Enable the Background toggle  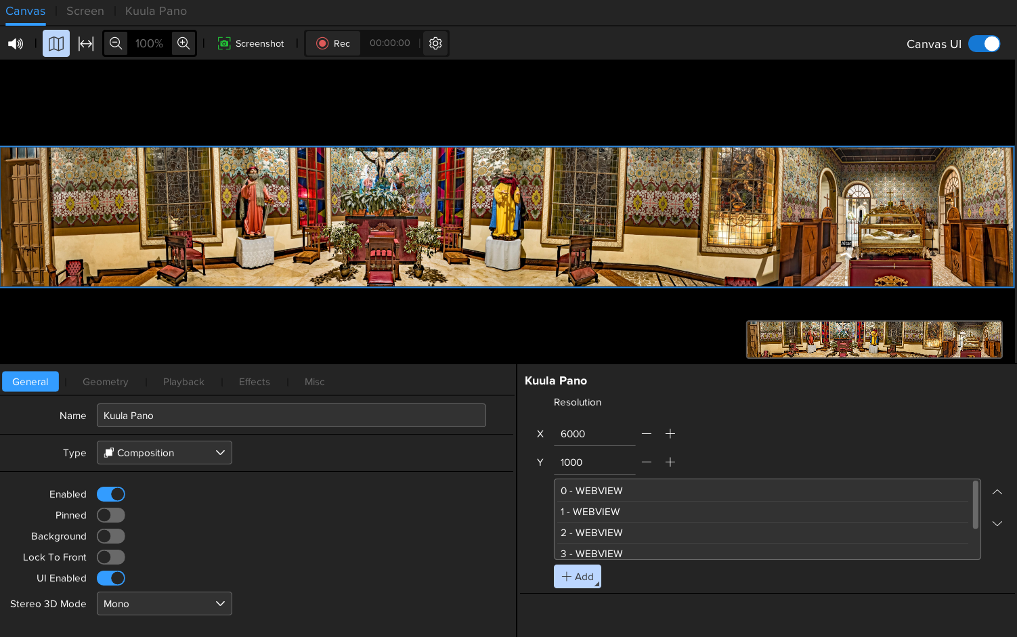pos(111,536)
